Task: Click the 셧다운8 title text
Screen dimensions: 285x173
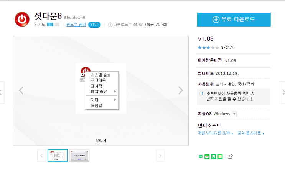Action: click(48, 16)
